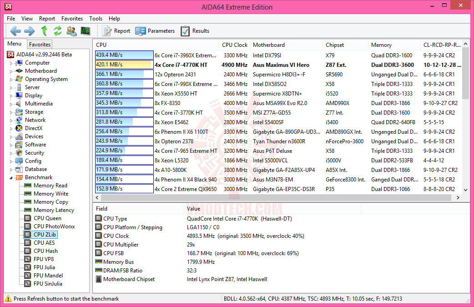Select the FPU VP8 benchmark icon
The height and width of the screenshot is (307, 474).
click(x=28, y=259)
